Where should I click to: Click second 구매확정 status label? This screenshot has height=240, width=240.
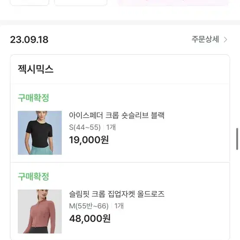coord(33,176)
